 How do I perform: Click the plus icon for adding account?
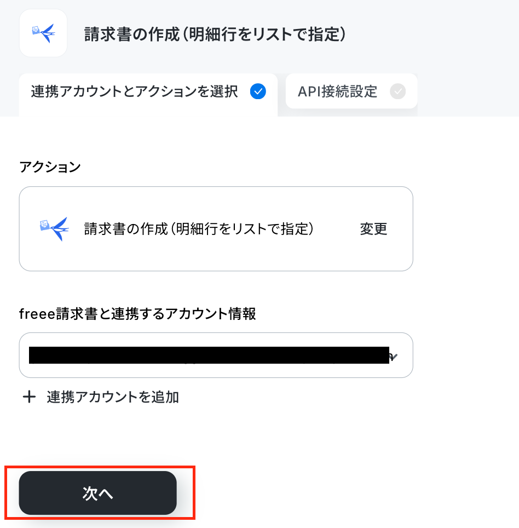coord(29,397)
